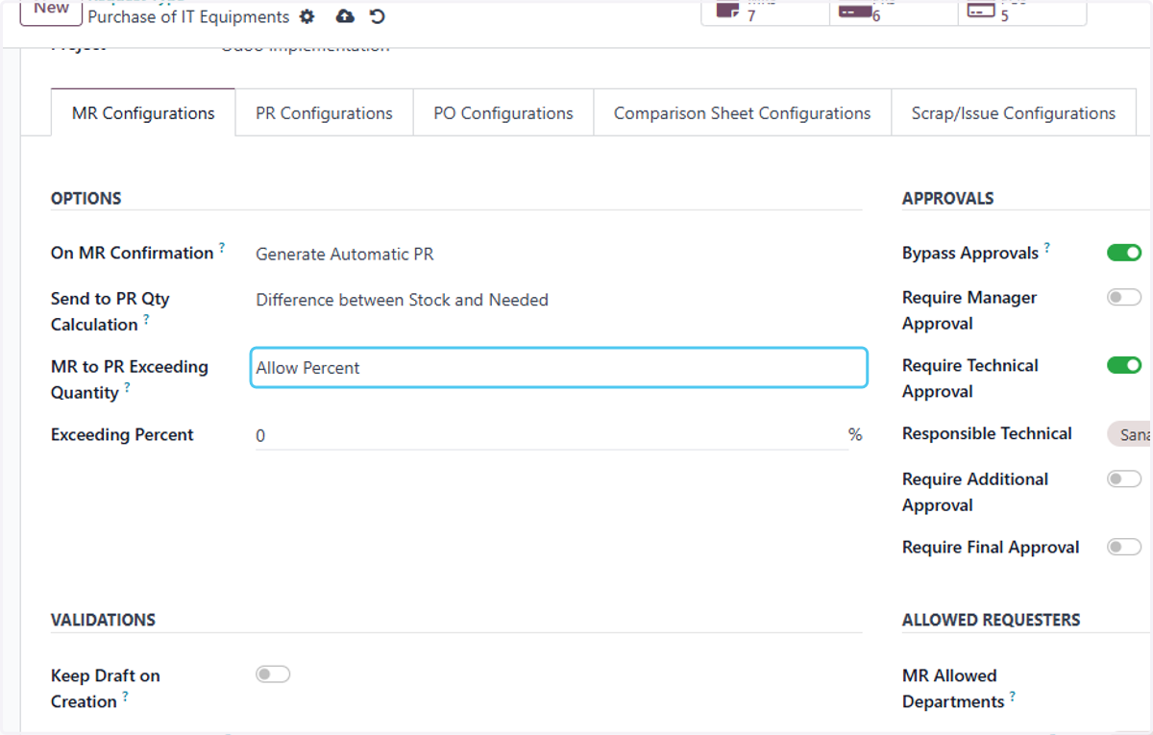This screenshot has width=1153, height=735.
Task: Open the Send to PR Qty Calculation dropdown
Action: tap(558, 300)
